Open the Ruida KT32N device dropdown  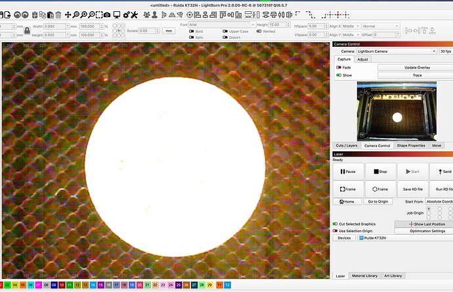click(405, 238)
